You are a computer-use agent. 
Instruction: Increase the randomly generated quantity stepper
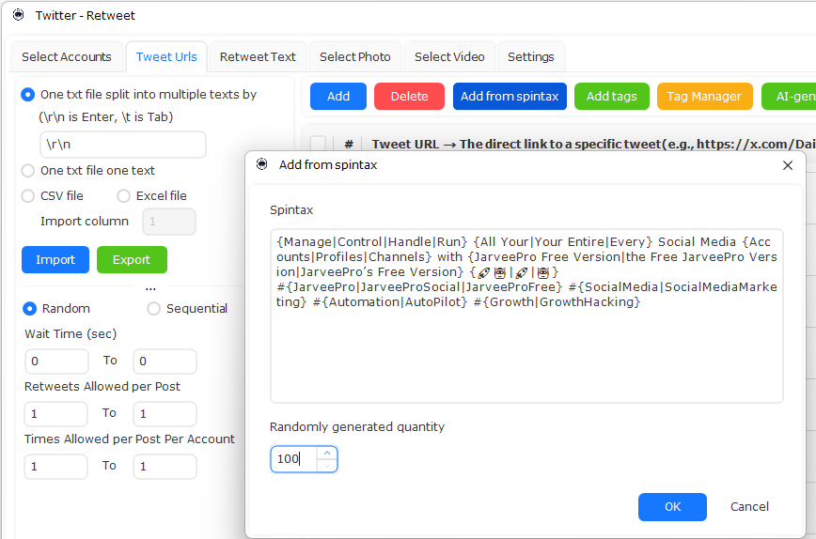(326, 453)
